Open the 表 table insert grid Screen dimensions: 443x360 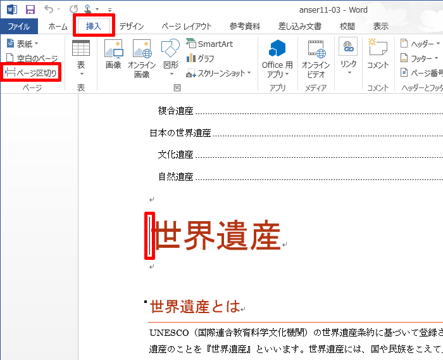coord(81,58)
